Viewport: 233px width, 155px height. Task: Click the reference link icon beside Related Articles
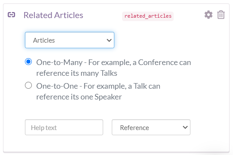coord(12,15)
